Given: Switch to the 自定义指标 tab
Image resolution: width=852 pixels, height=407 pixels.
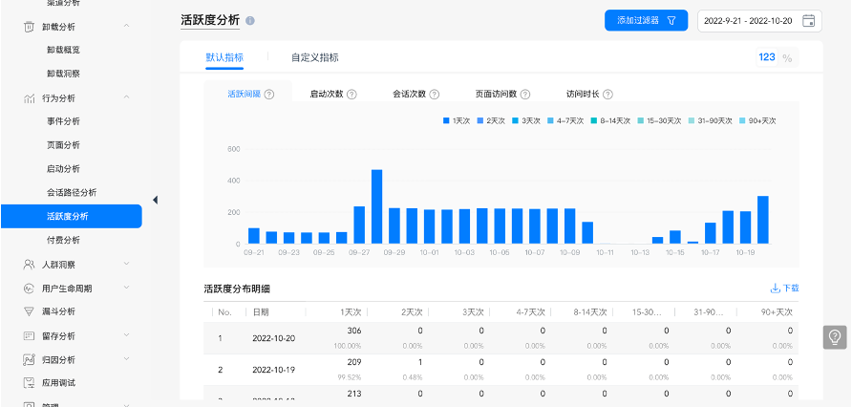Looking at the screenshot, I should pos(314,57).
